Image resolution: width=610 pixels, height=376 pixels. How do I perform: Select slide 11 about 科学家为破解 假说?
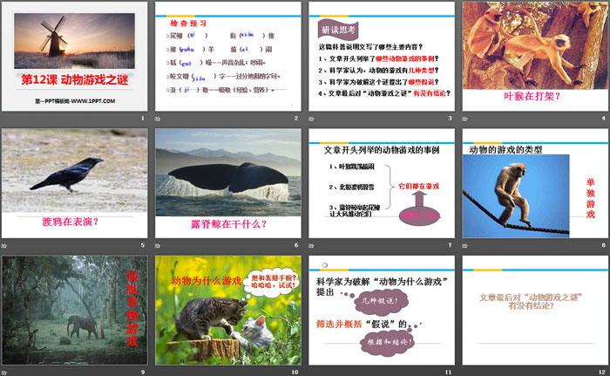382,311
